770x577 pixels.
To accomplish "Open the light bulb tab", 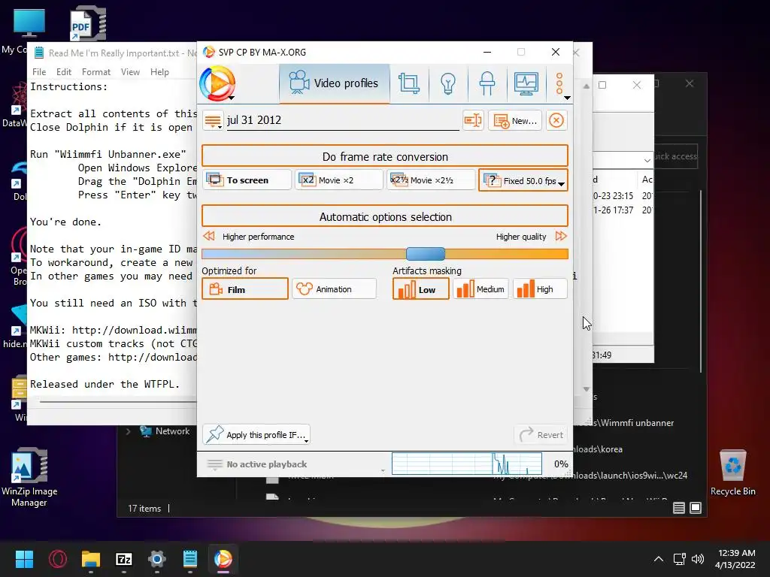I will pos(448,83).
